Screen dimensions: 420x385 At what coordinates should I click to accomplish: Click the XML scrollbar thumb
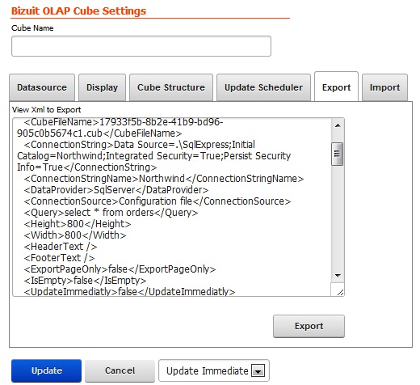coord(338,154)
